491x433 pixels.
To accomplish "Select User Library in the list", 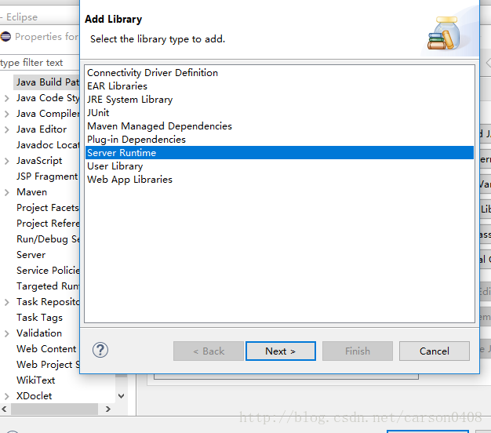I will pyautogui.click(x=279, y=166).
